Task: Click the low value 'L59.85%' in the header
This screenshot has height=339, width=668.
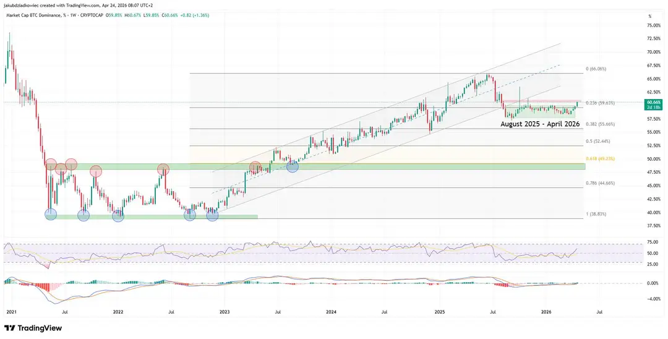Action: (152, 15)
